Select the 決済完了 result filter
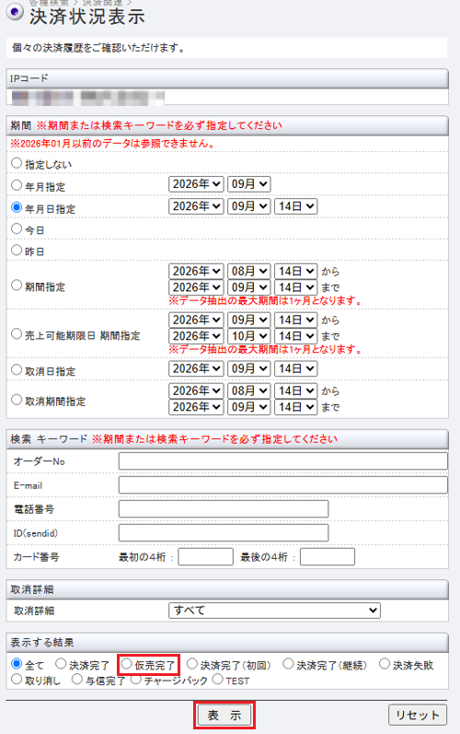 [x=61, y=663]
